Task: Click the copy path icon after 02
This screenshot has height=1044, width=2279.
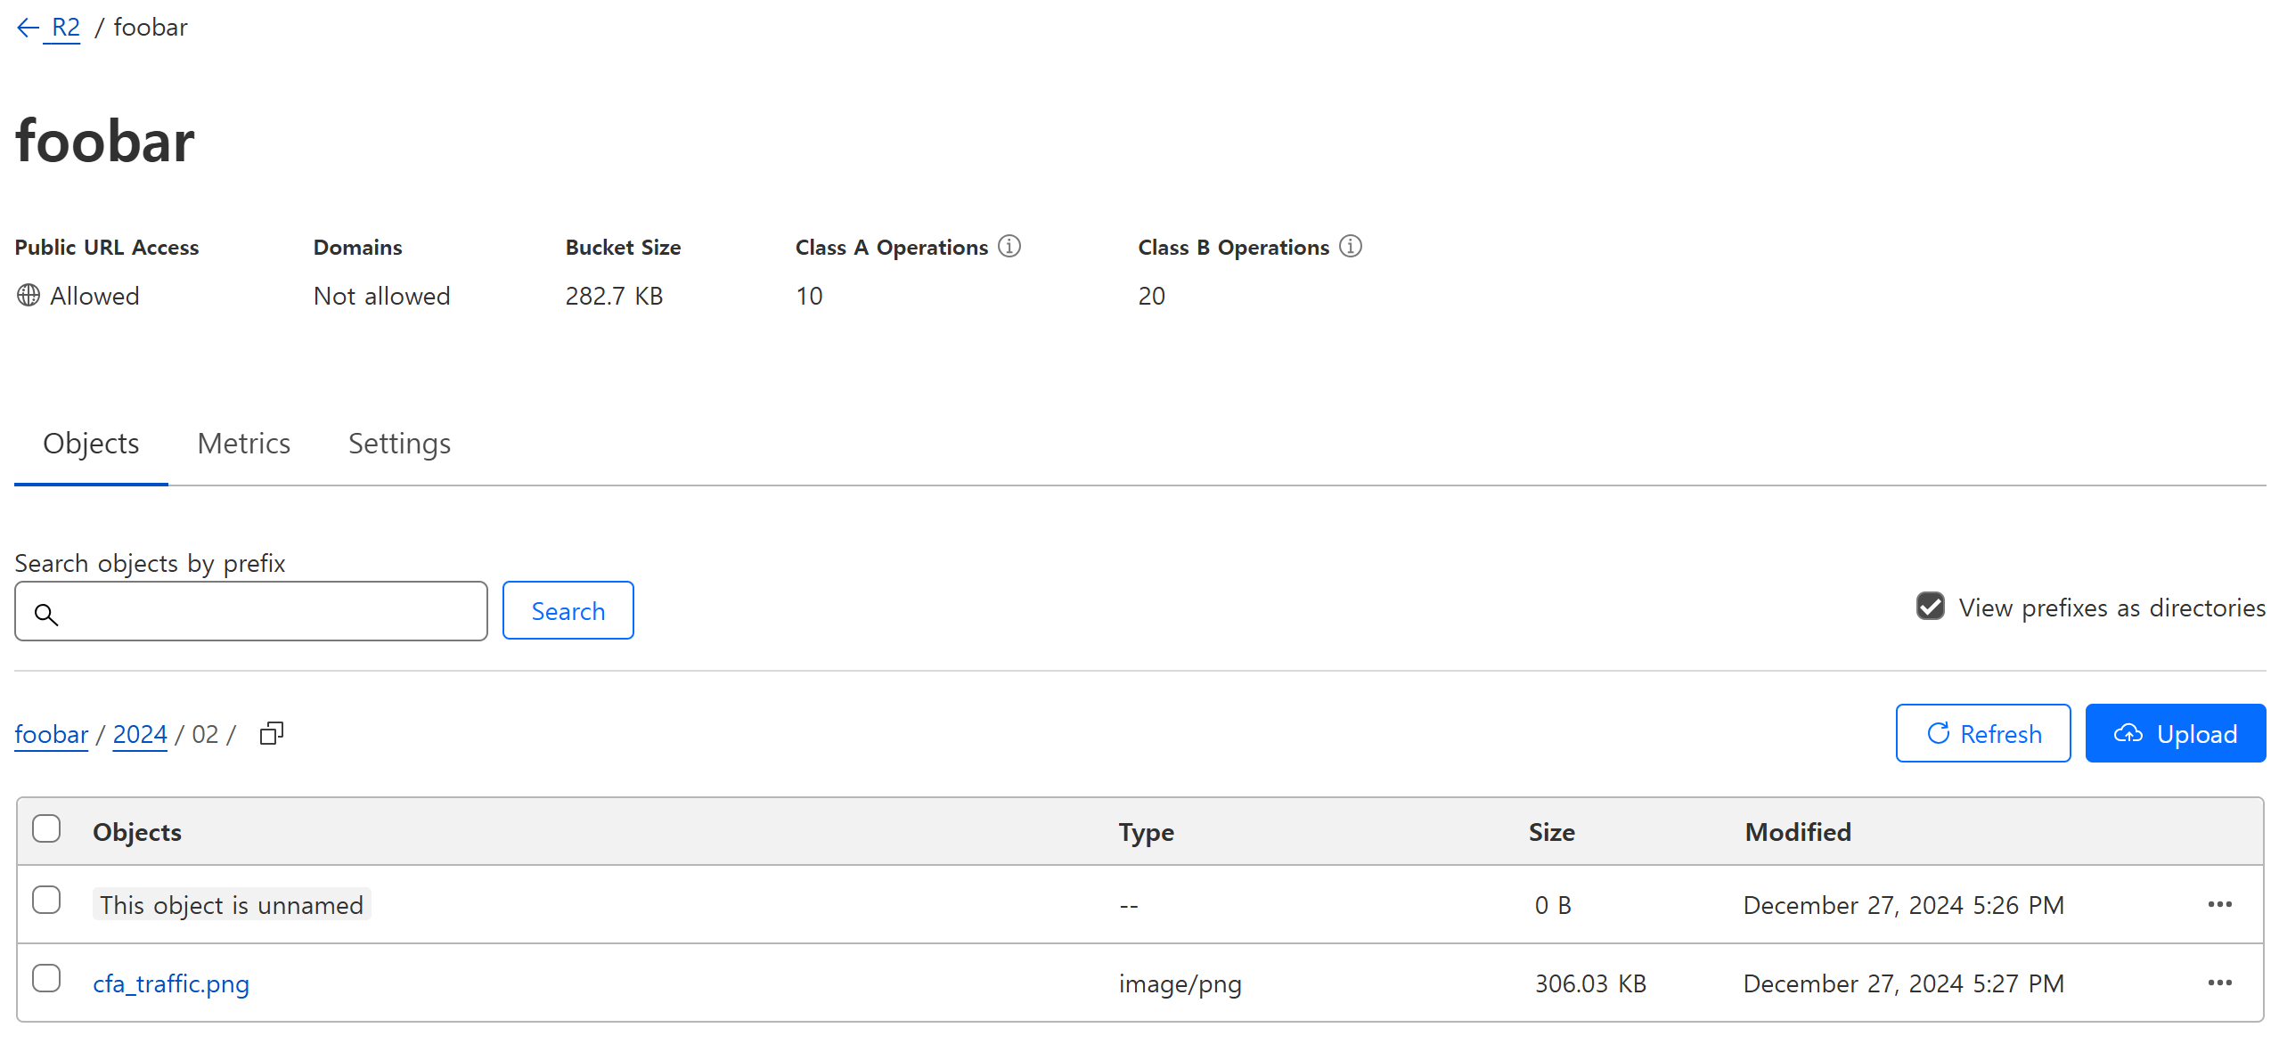Action: 271,733
